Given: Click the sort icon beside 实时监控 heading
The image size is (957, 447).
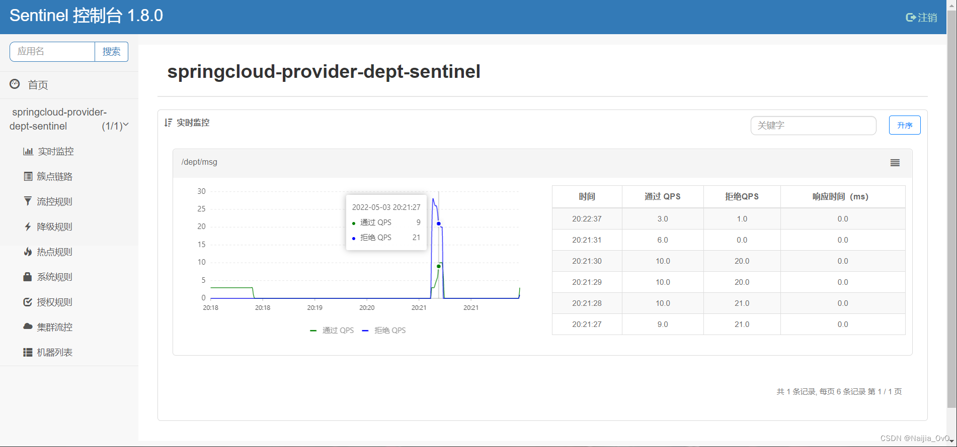Looking at the screenshot, I should pyautogui.click(x=168, y=123).
